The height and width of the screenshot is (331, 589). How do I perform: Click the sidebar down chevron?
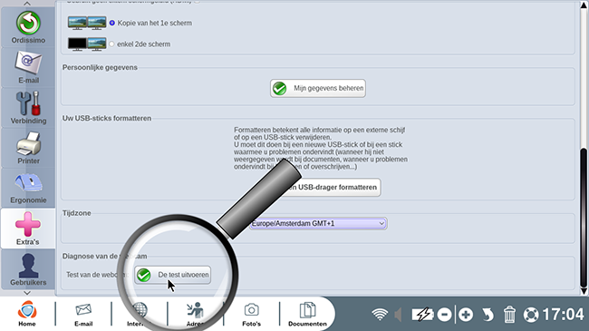point(27,293)
